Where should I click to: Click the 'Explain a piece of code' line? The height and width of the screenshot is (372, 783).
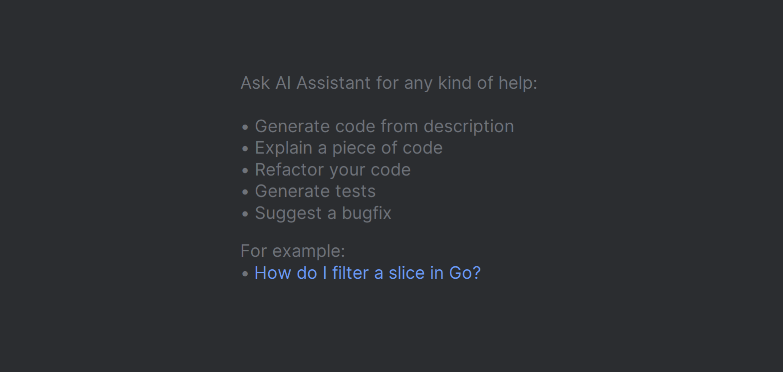[x=349, y=148]
